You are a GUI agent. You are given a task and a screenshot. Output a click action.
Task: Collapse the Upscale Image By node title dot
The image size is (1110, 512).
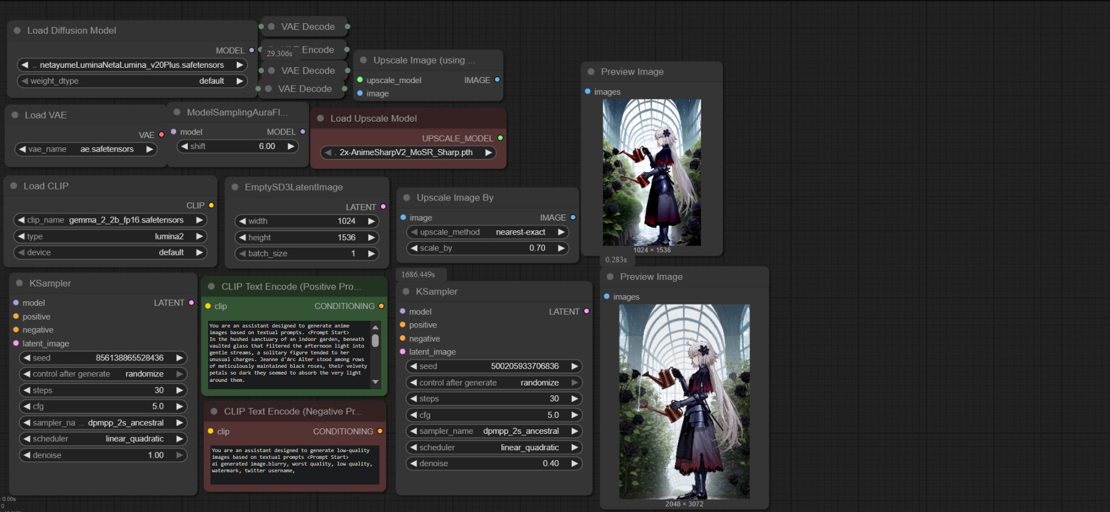(x=407, y=198)
